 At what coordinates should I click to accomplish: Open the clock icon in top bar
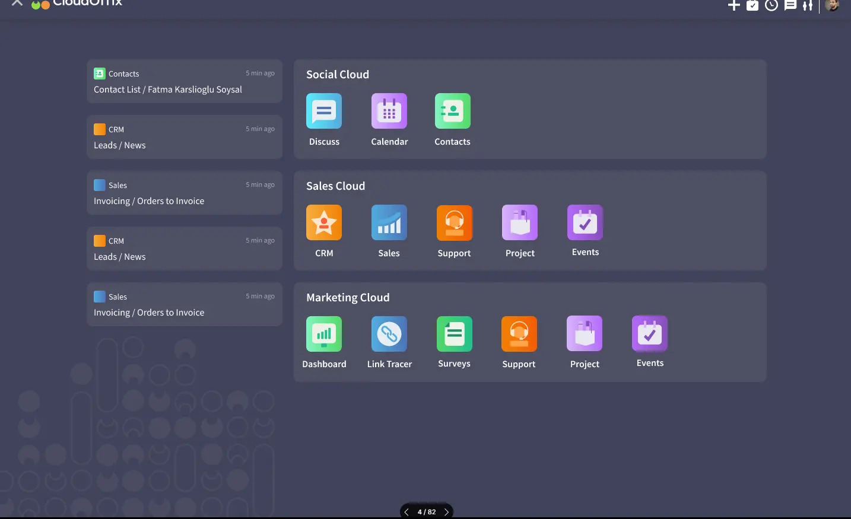771,5
